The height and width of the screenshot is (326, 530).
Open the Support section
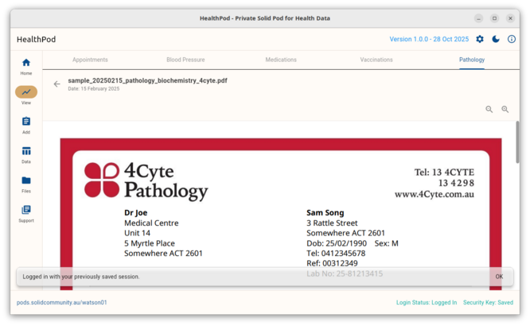point(26,214)
